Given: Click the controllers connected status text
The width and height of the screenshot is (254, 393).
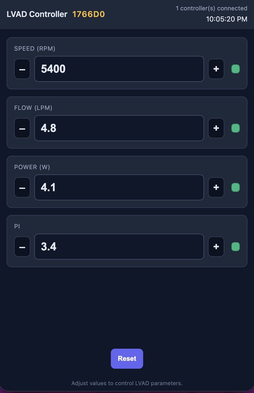Looking at the screenshot, I should pos(211,8).
